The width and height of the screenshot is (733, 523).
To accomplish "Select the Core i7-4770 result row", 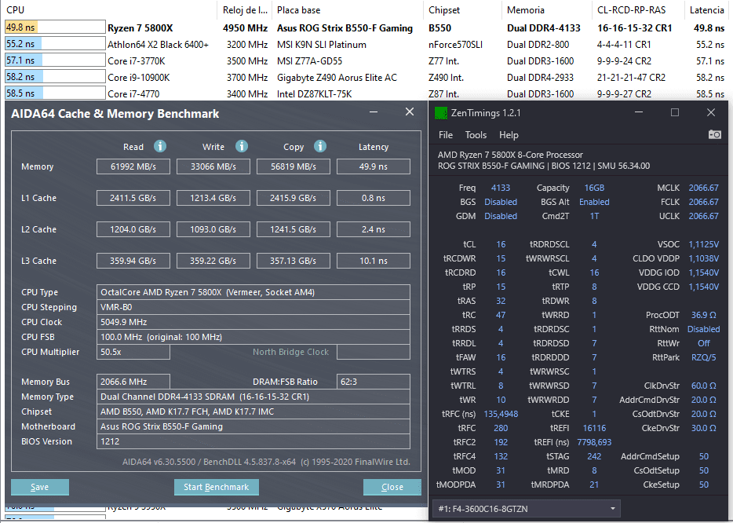I will point(365,93).
